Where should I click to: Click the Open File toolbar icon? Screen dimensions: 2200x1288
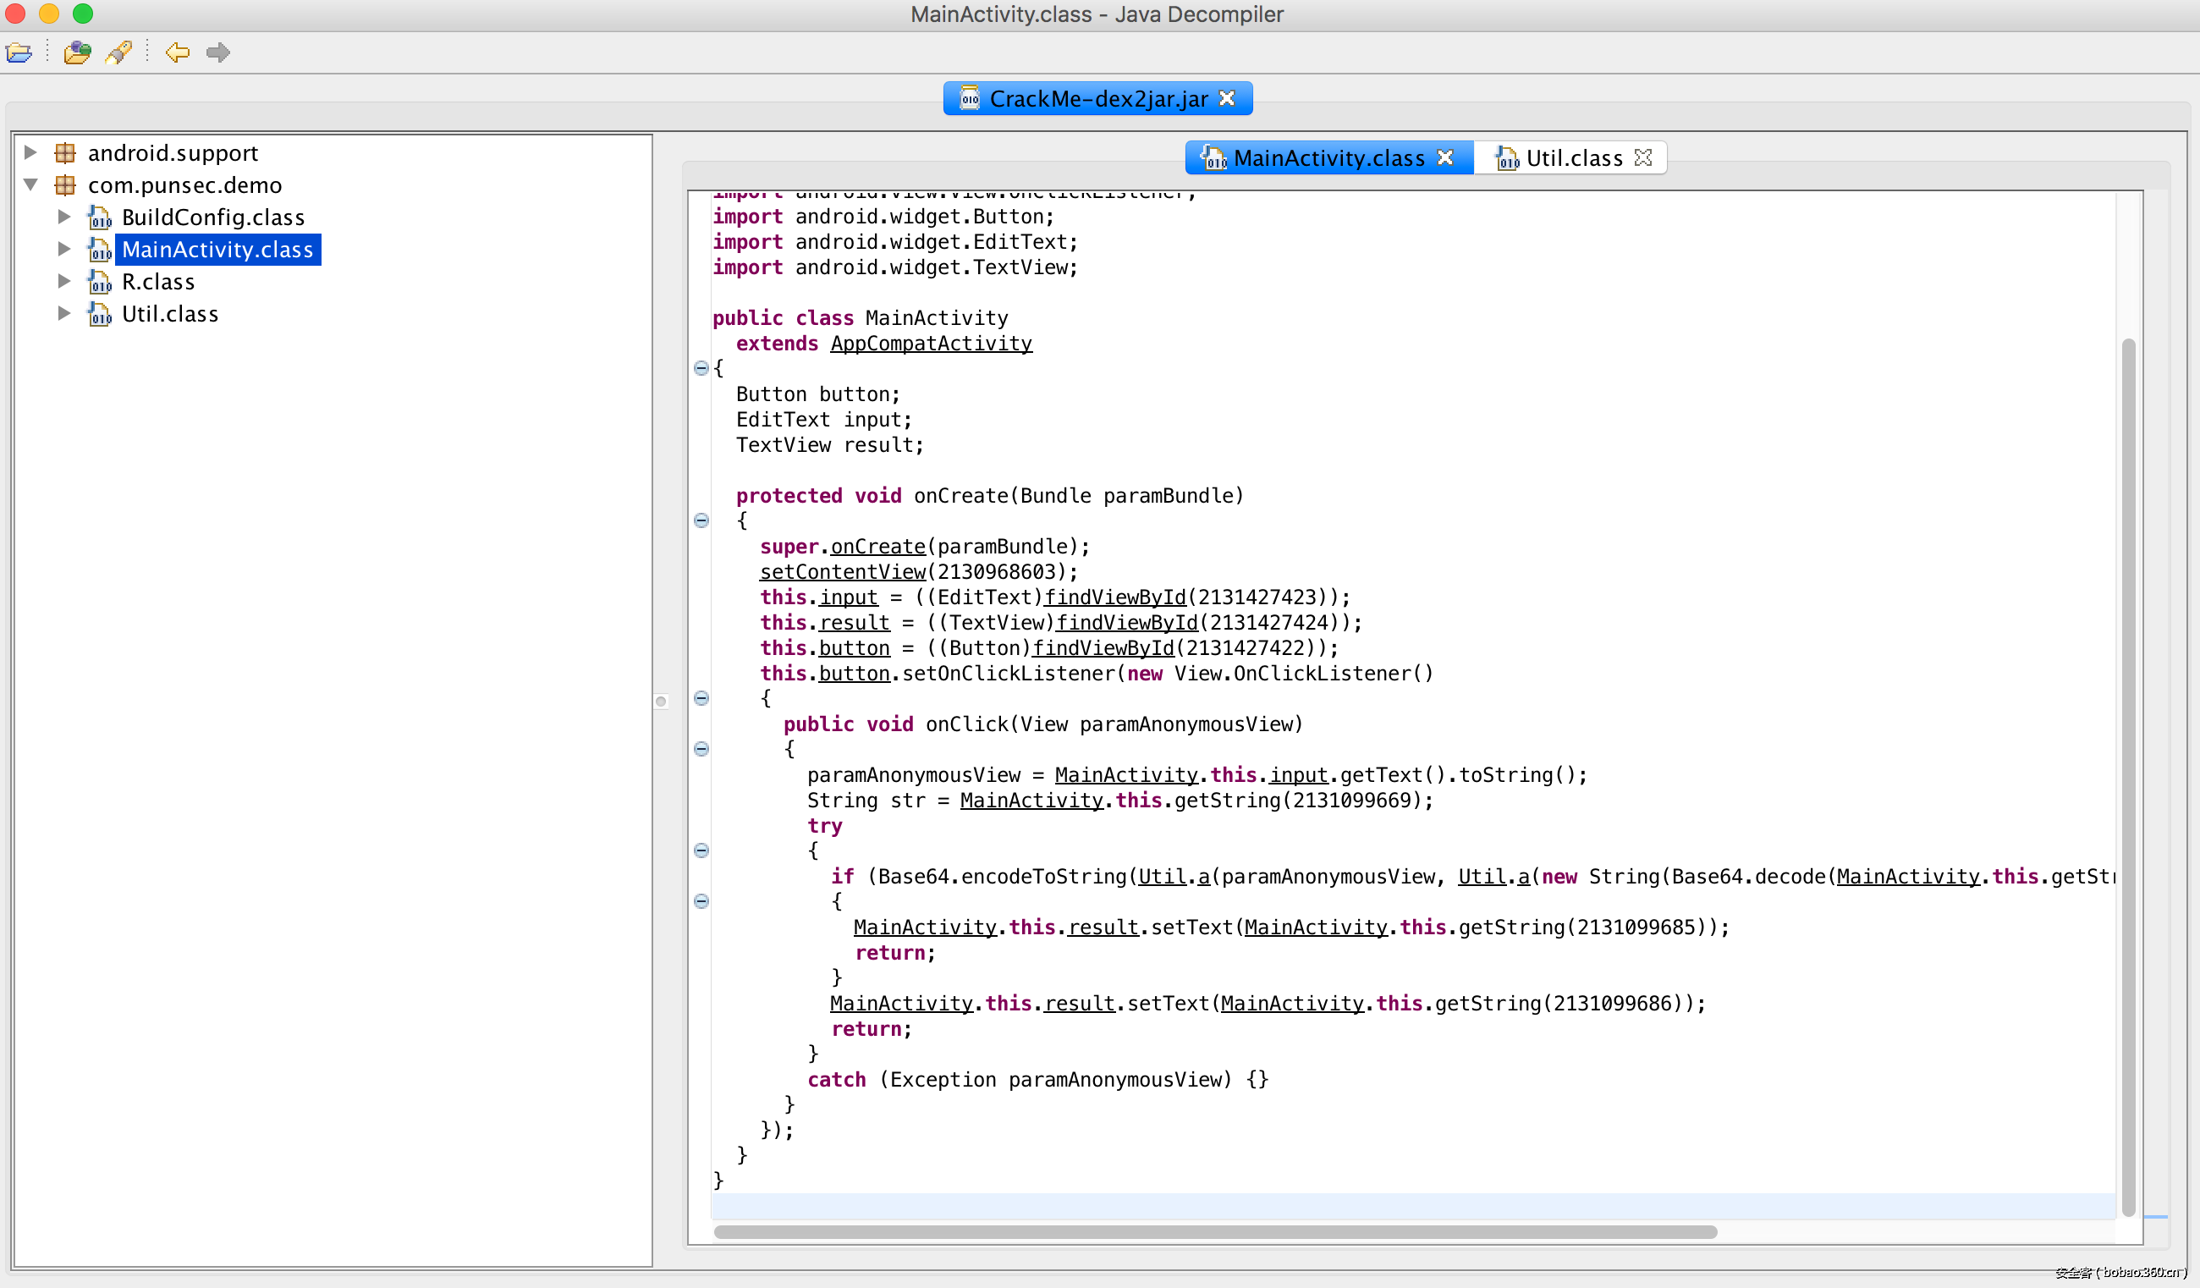click(x=19, y=52)
